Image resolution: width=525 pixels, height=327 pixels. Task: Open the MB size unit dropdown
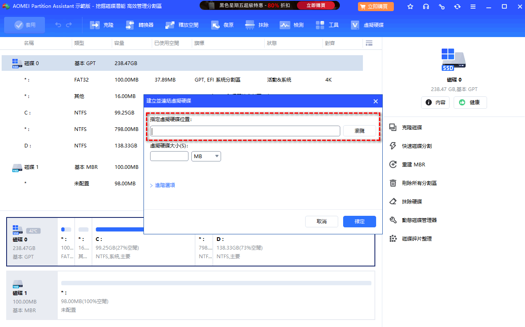coord(206,156)
